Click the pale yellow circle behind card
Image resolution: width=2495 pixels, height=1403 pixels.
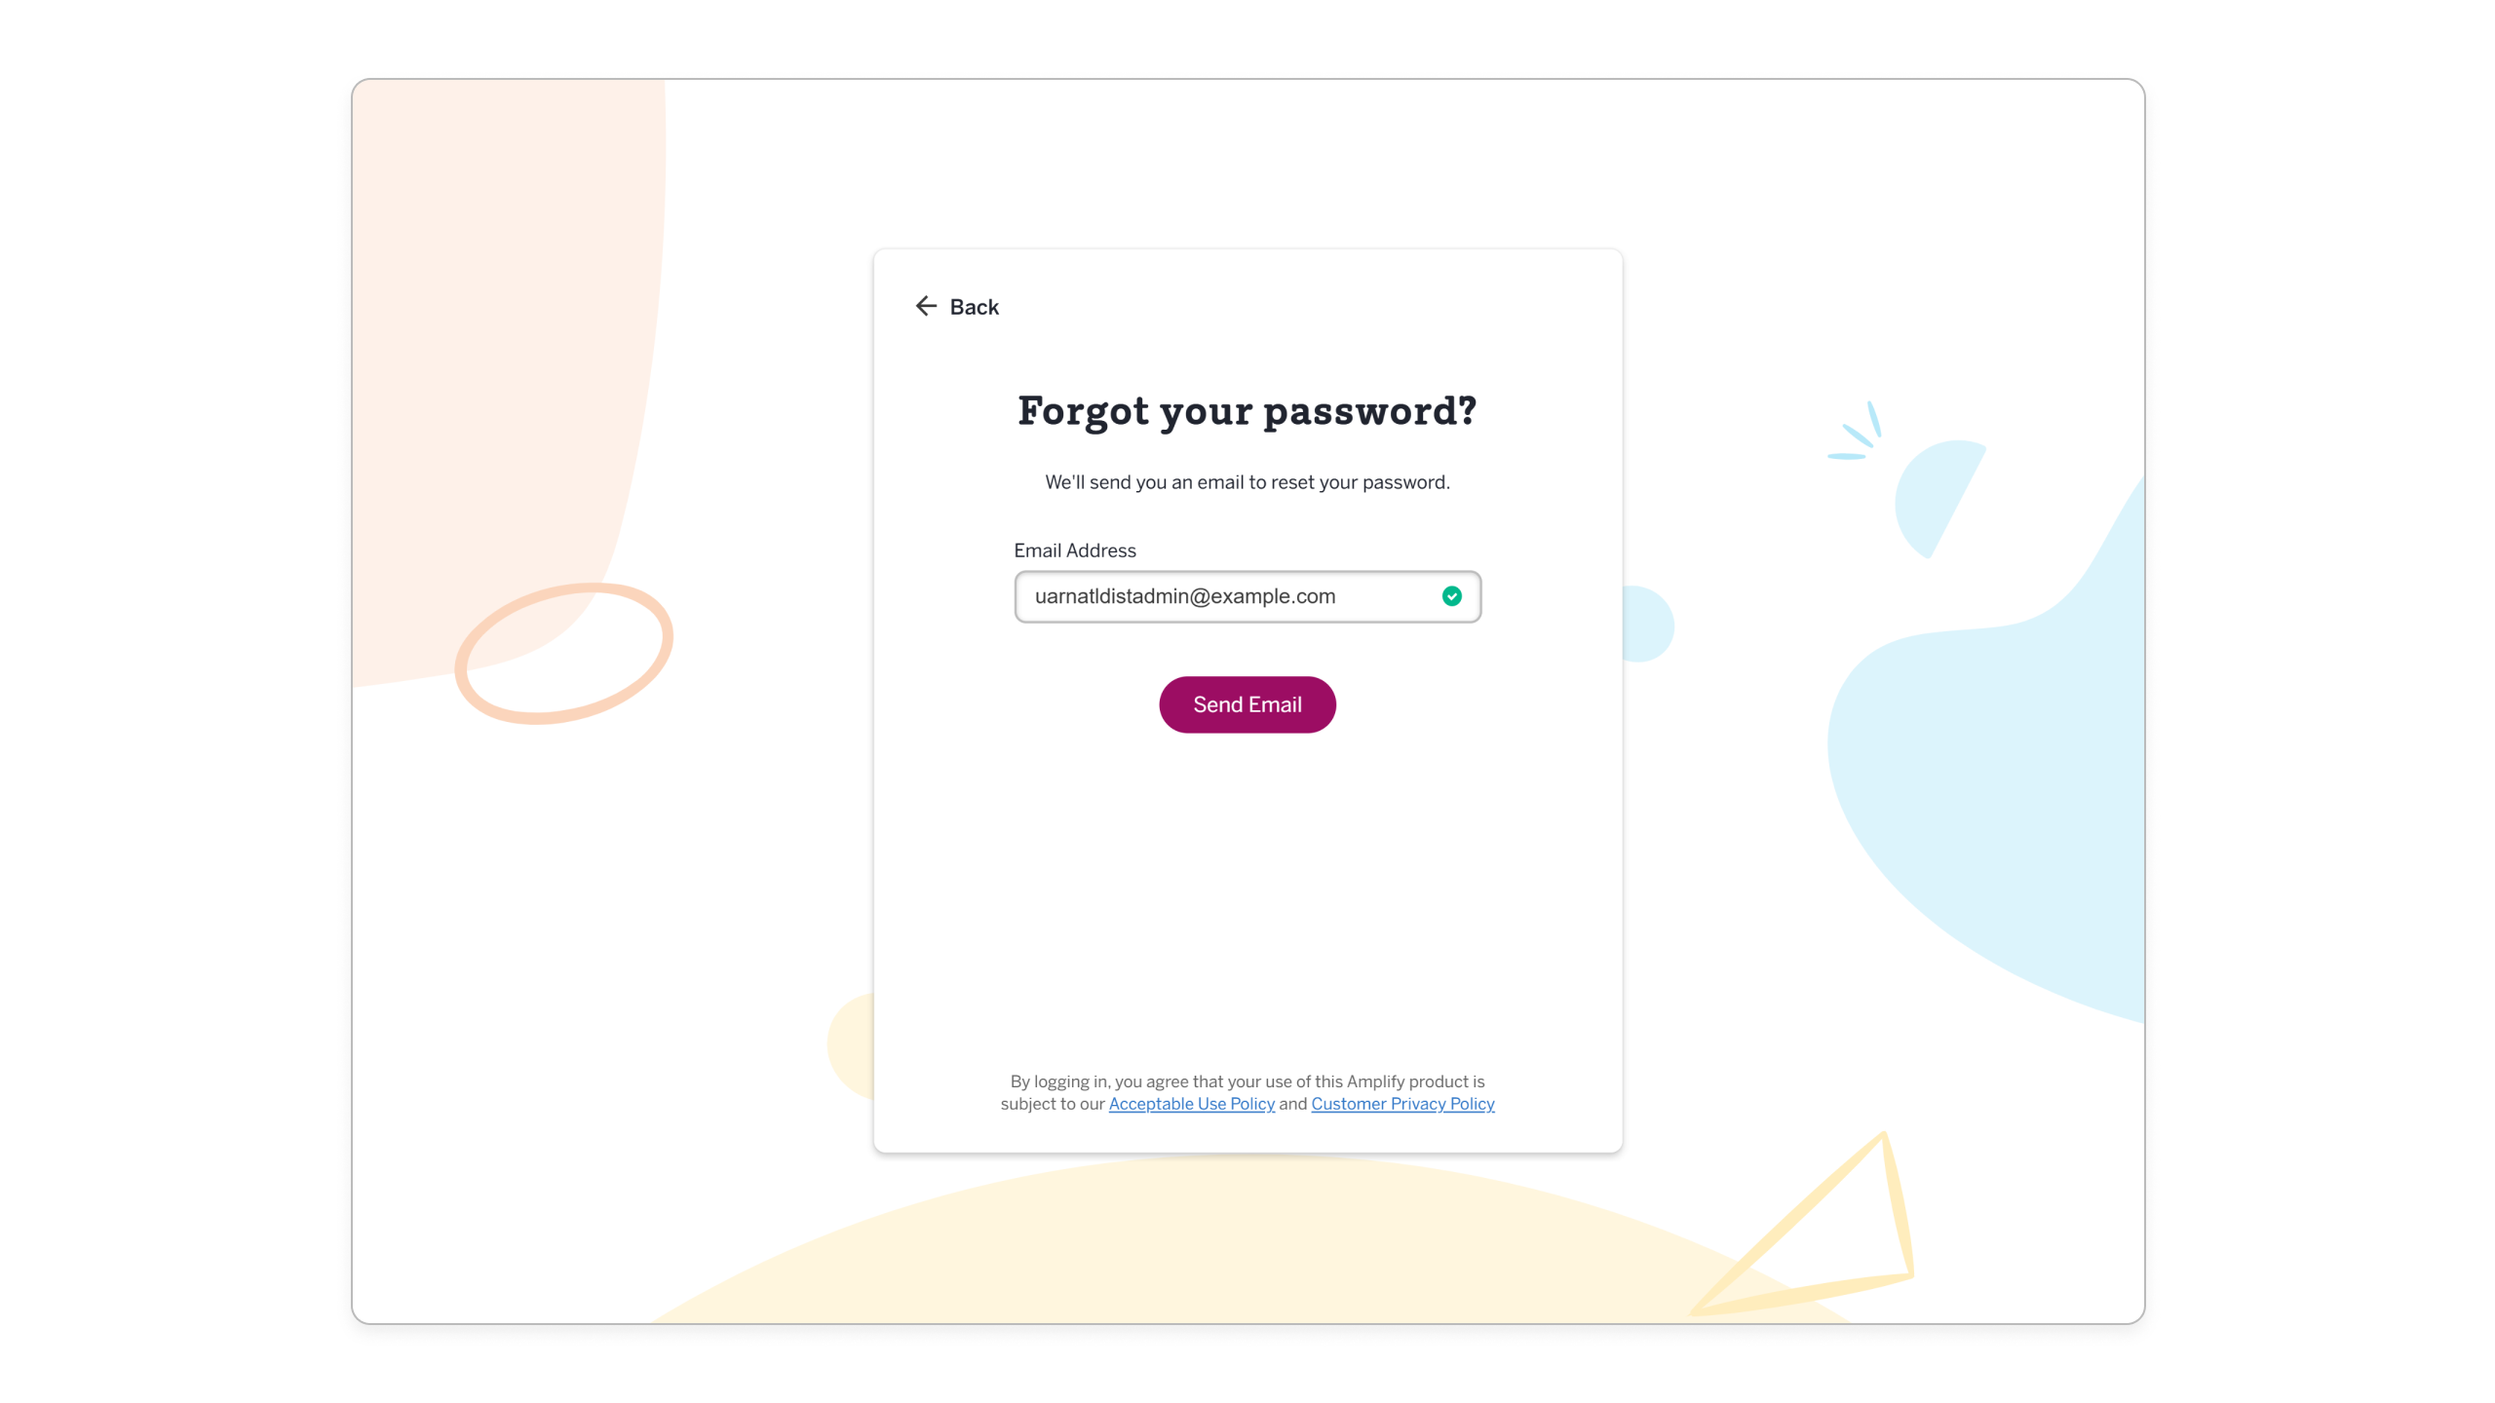850,1044
